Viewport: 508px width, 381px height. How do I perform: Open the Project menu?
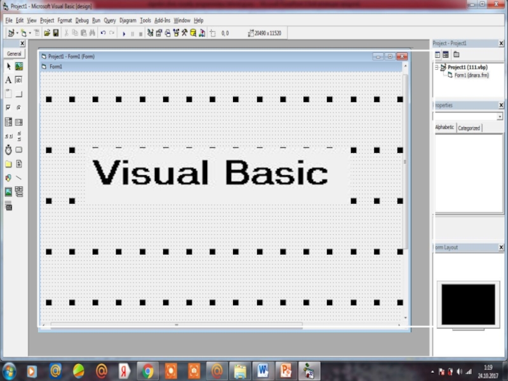pyautogui.click(x=47, y=20)
